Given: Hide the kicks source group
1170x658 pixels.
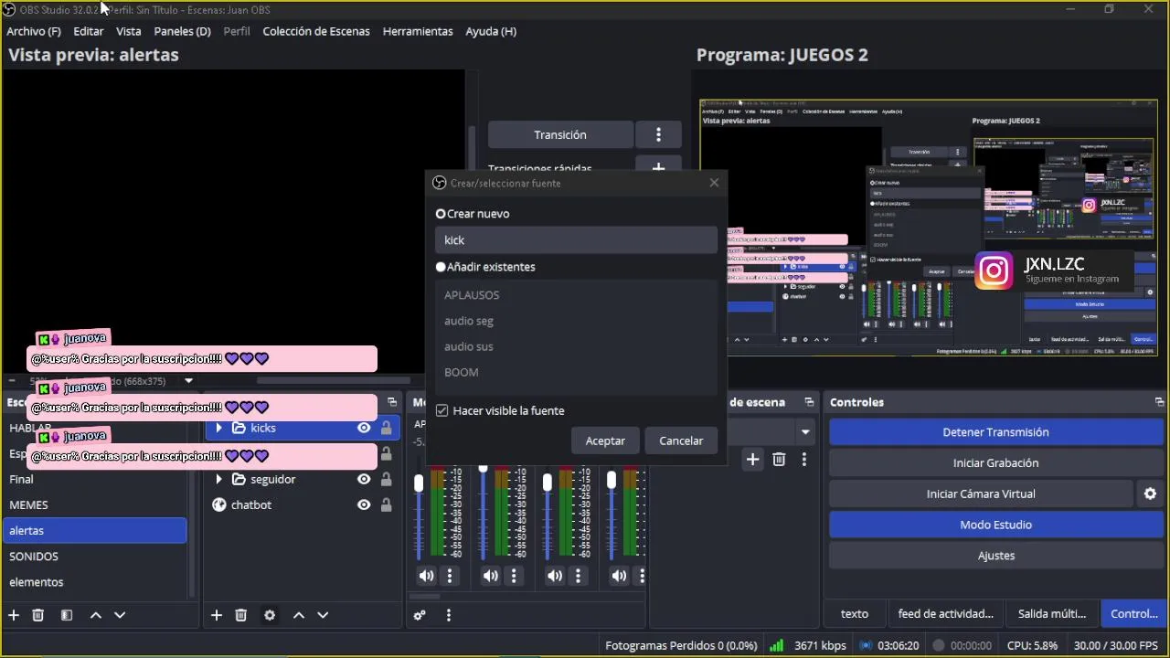Looking at the screenshot, I should [364, 428].
